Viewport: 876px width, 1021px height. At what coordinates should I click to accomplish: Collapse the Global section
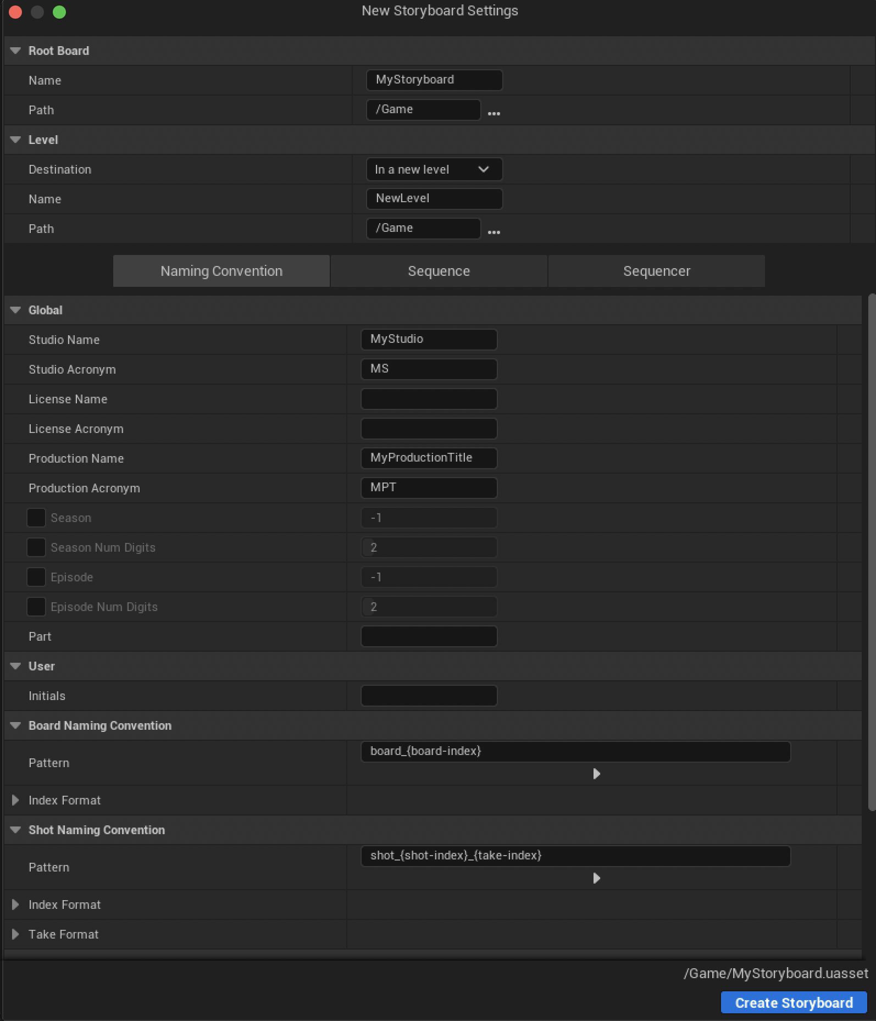15,310
